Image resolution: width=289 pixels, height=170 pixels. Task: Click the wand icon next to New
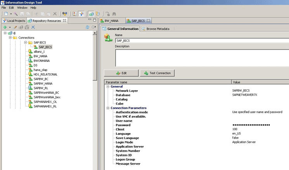click(x=16, y=14)
